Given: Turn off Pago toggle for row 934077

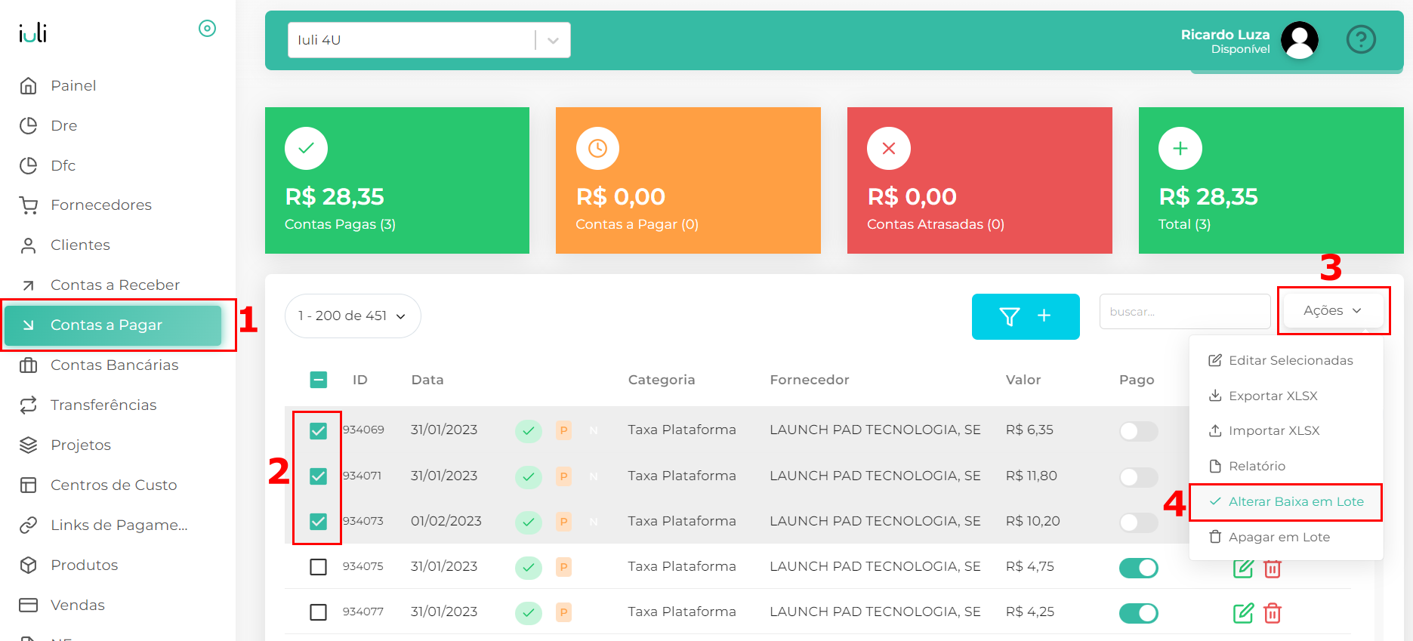Looking at the screenshot, I should [x=1138, y=613].
